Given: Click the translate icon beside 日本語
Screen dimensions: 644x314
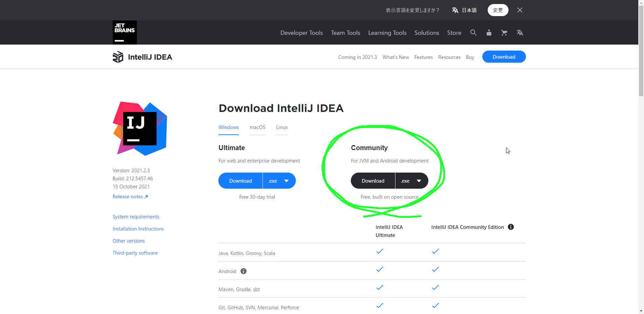Looking at the screenshot, I should 455,10.
